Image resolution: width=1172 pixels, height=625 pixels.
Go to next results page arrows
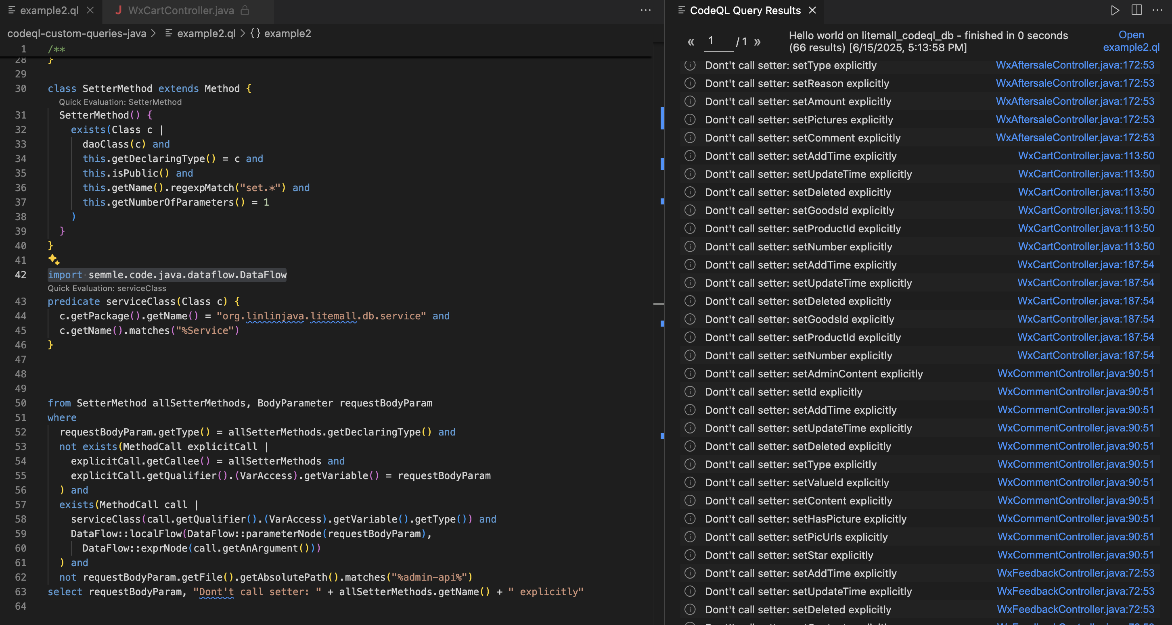(x=757, y=42)
